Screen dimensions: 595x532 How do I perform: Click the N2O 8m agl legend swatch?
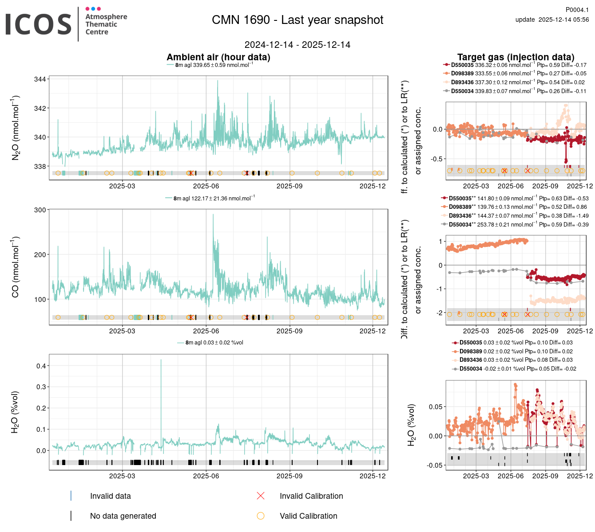point(171,65)
